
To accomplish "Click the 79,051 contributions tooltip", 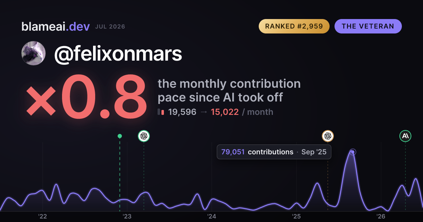I will 274,152.
